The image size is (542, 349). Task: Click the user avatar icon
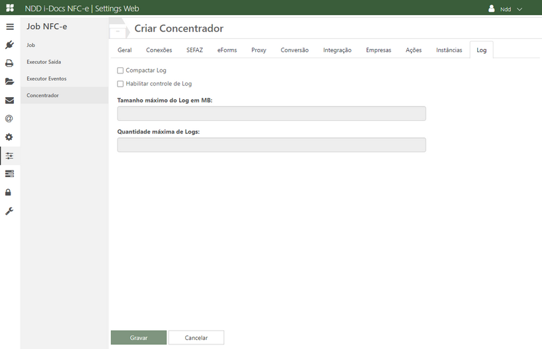pos(491,9)
